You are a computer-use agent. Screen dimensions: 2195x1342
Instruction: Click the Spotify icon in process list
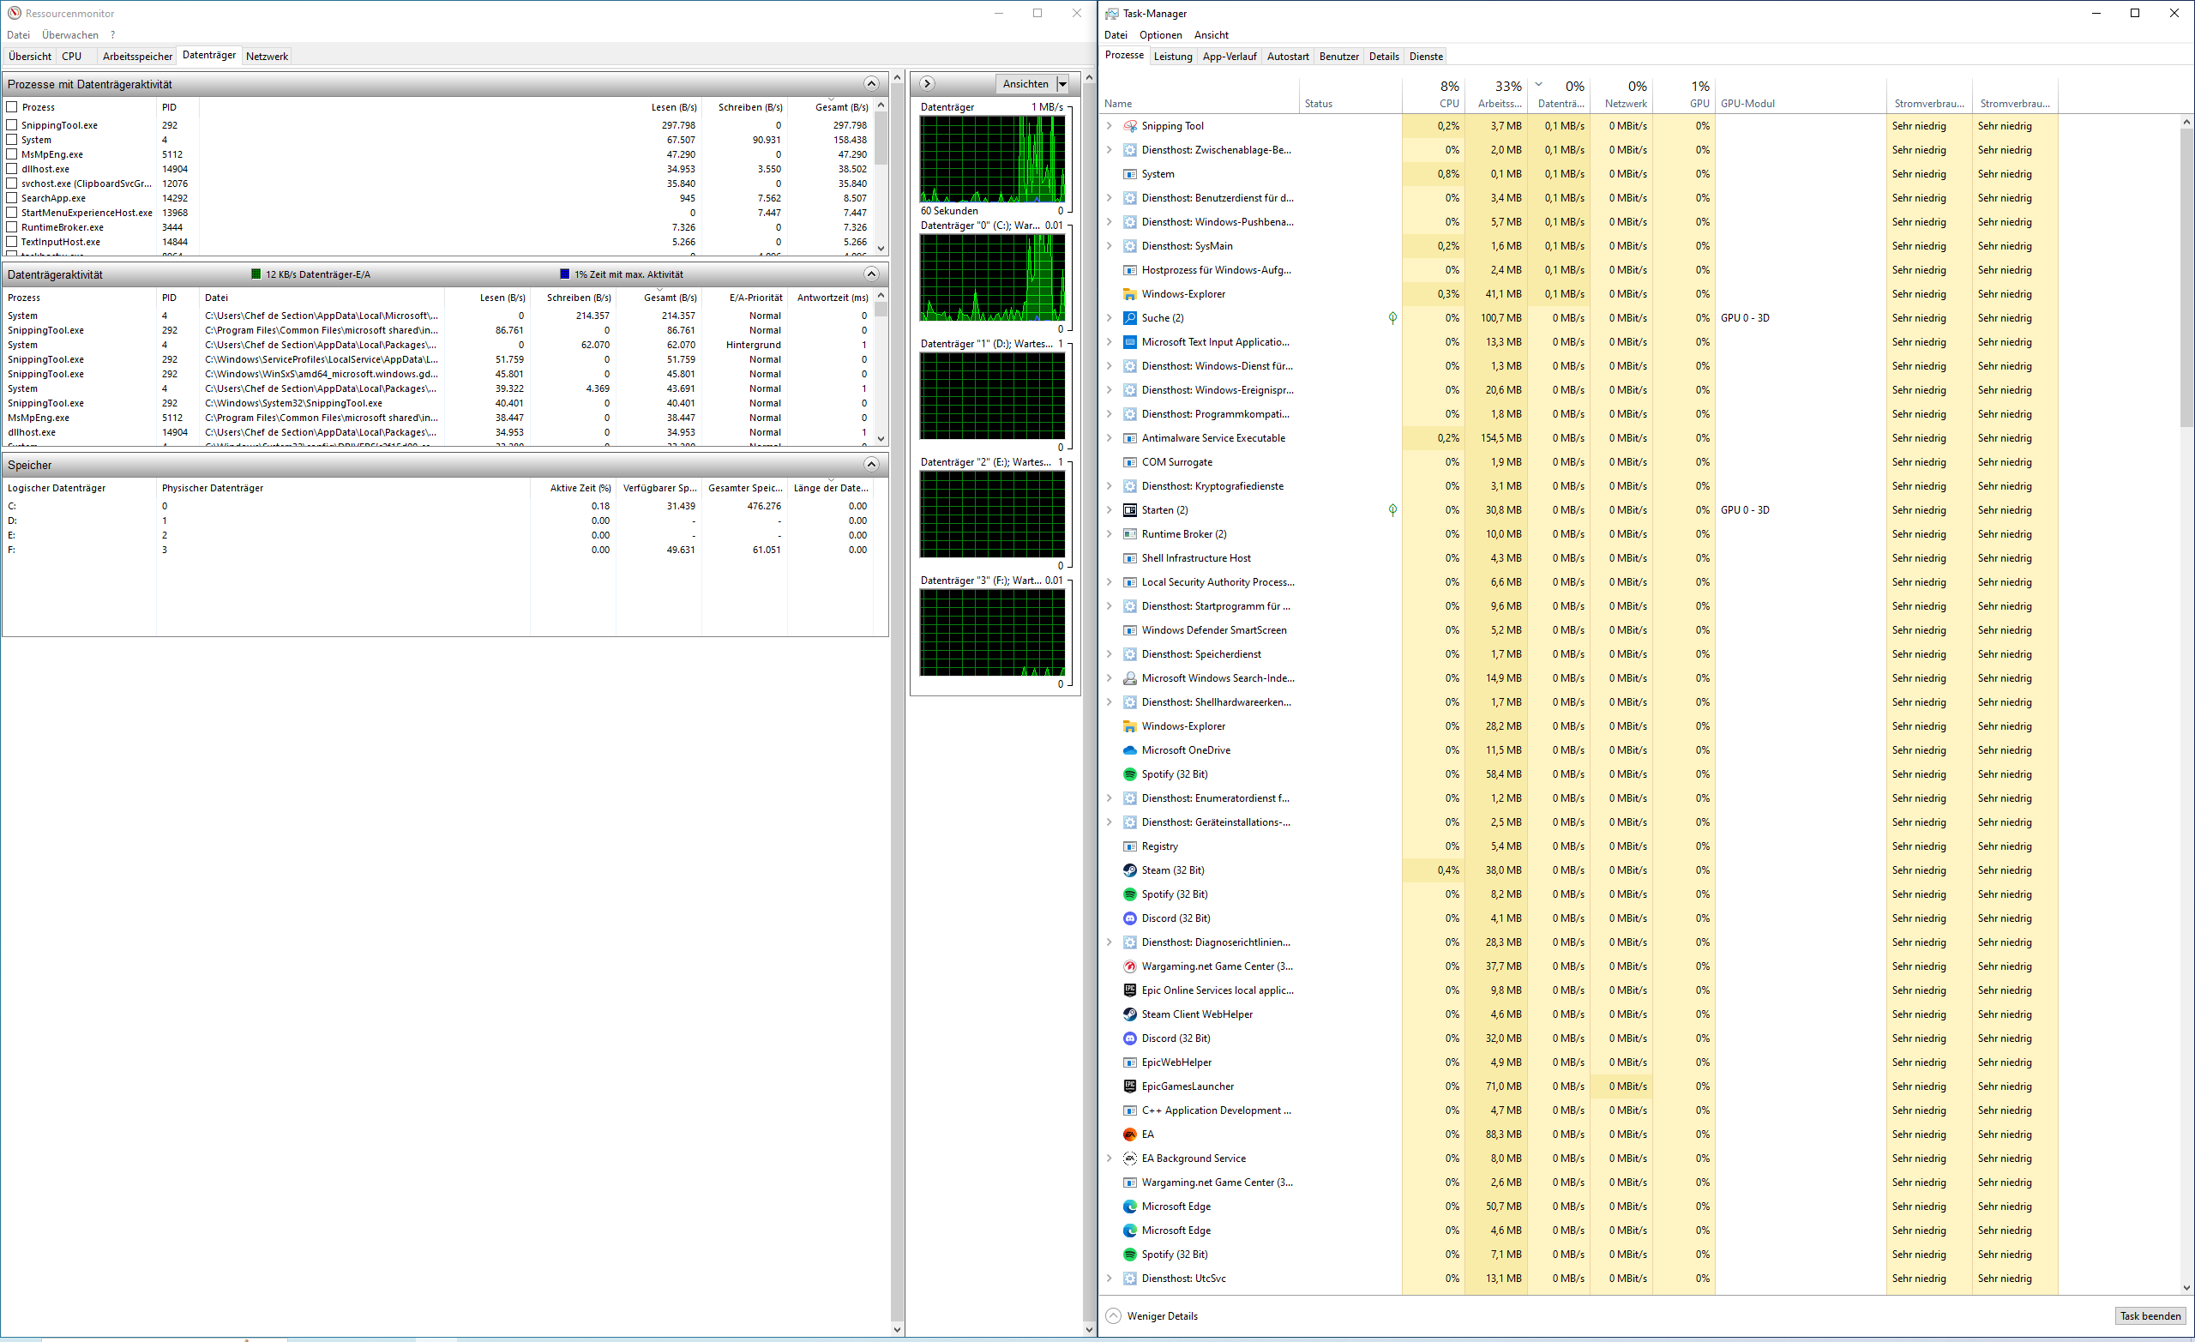1129,774
